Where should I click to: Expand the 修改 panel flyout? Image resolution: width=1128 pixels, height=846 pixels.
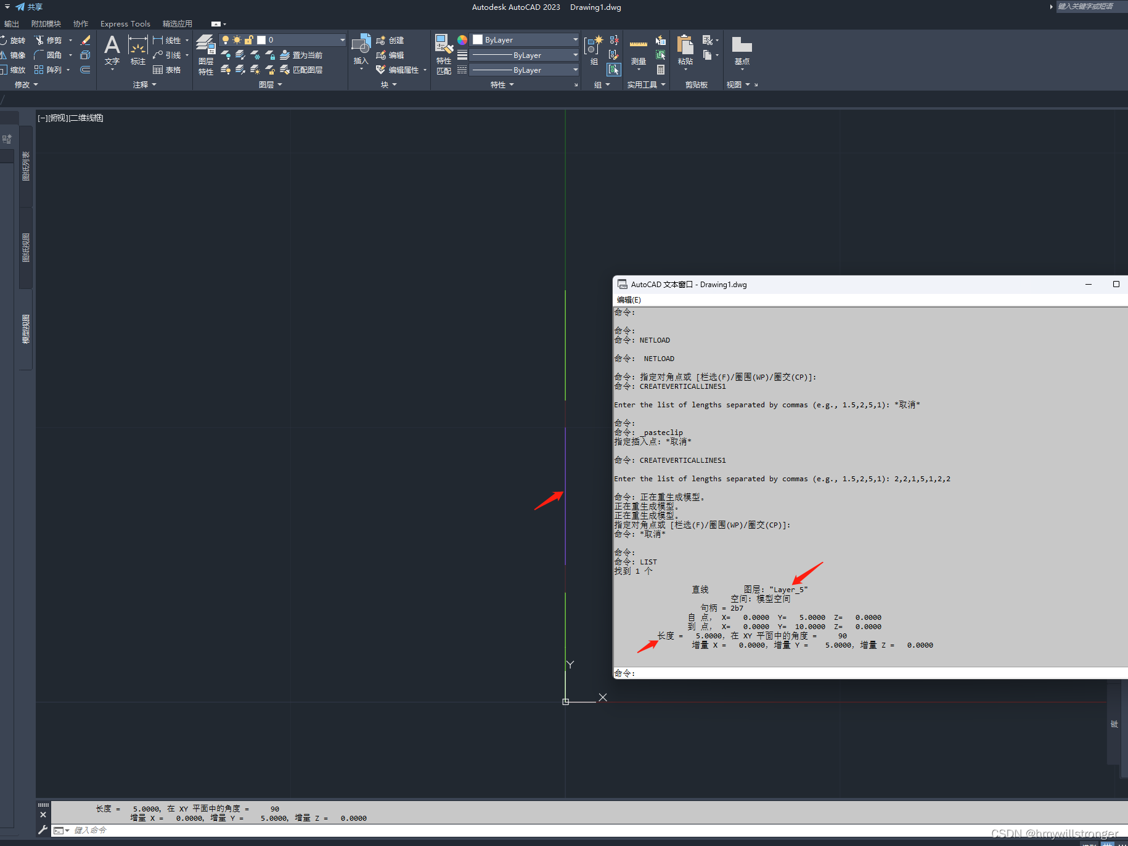36,84
